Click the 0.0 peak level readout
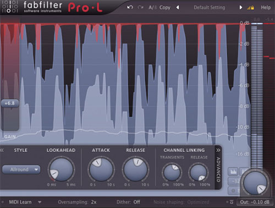 (257, 19)
